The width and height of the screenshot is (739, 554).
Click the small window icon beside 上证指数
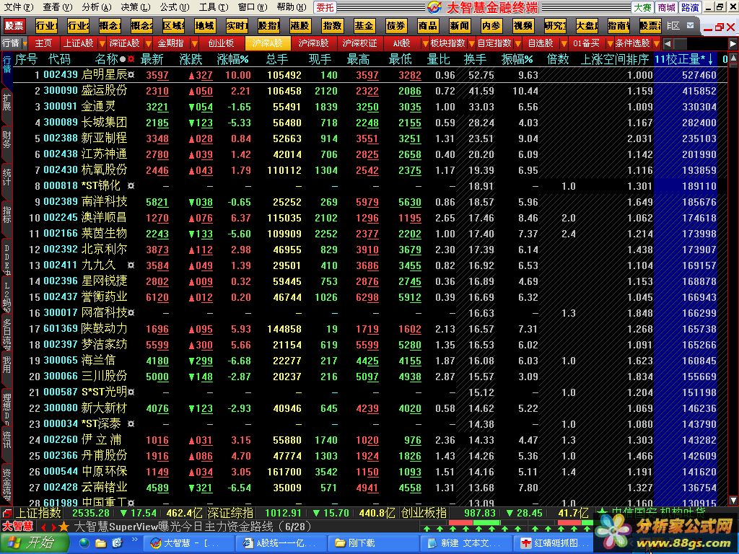tap(6, 513)
